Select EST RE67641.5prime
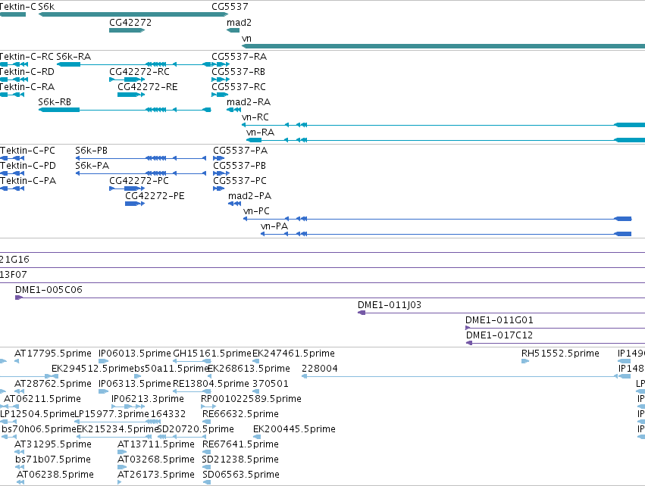 click(240, 444)
